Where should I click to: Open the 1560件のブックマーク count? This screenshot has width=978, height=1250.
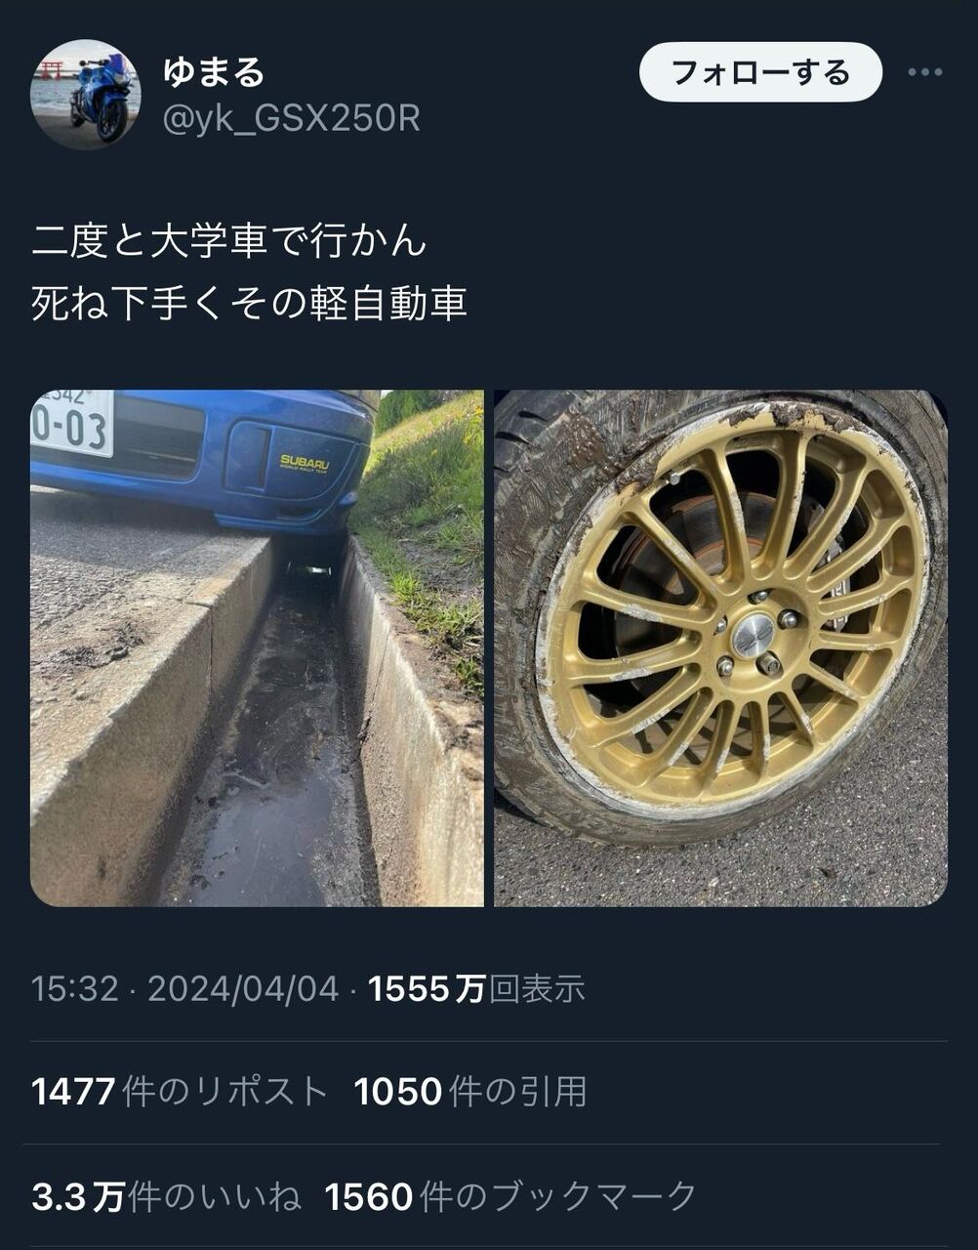click(x=511, y=1196)
